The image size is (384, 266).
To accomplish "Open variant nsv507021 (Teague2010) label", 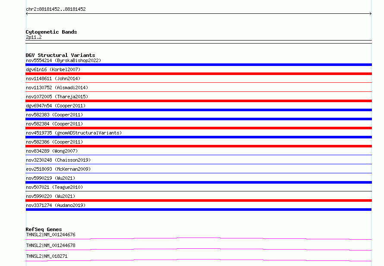I will 54,187.
